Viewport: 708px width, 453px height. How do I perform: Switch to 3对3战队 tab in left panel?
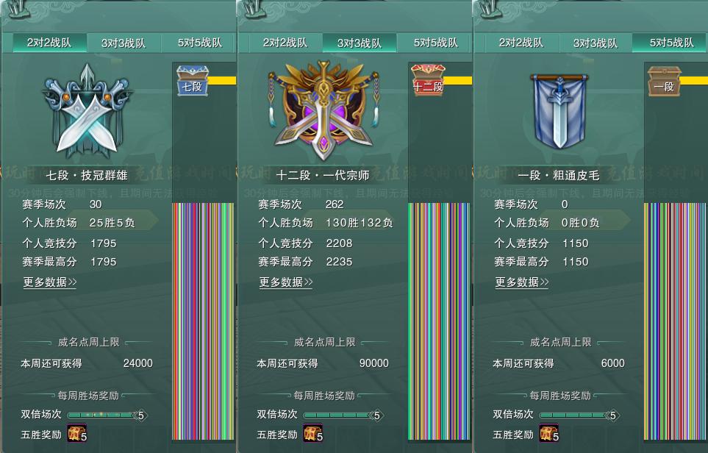[124, 43]
